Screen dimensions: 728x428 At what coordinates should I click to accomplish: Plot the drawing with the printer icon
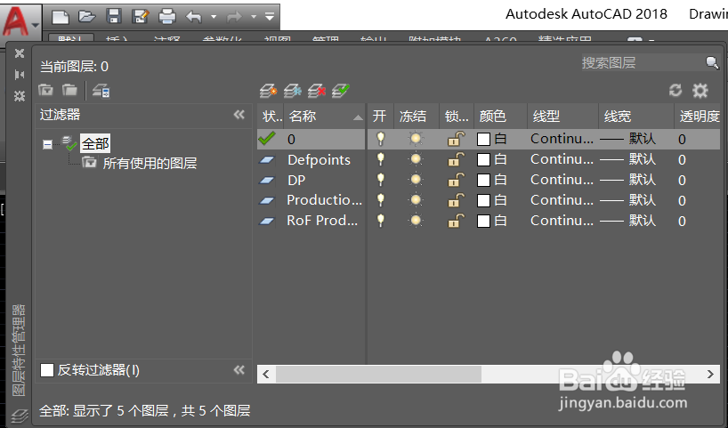tap(167, 17)
